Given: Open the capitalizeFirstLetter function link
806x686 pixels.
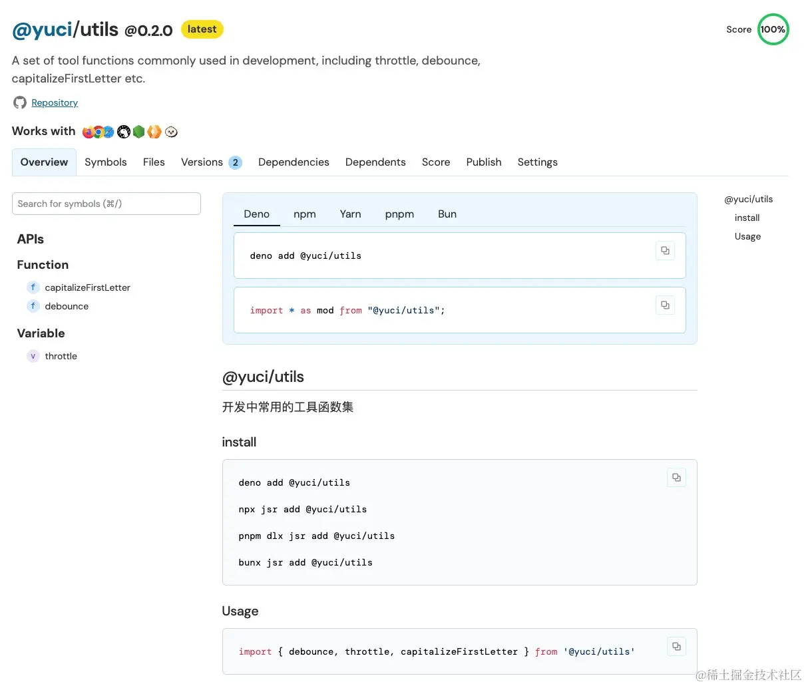Looking at the screenshot, I should (87, 287).
